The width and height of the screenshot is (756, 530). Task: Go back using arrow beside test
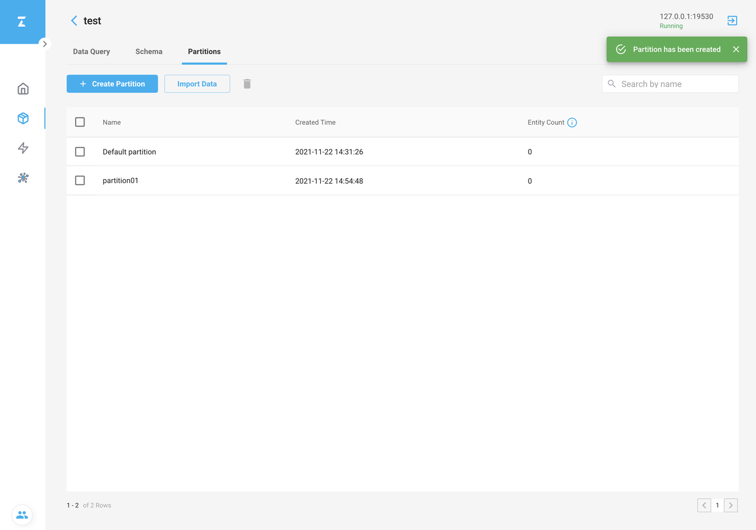pyautogui.click(x=74, y=21)
